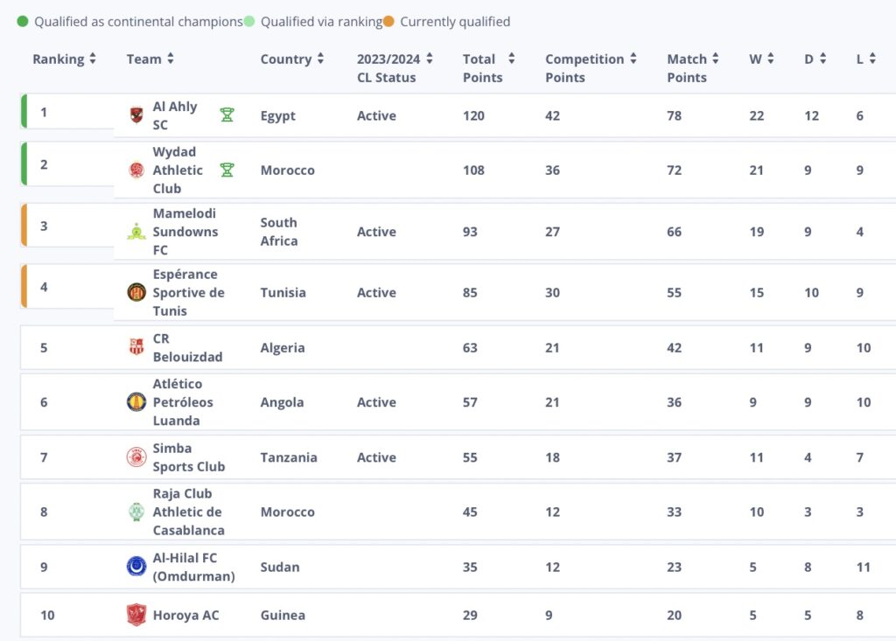Click the trophy icon beside Al Ahly SC

tap(227, 115)
